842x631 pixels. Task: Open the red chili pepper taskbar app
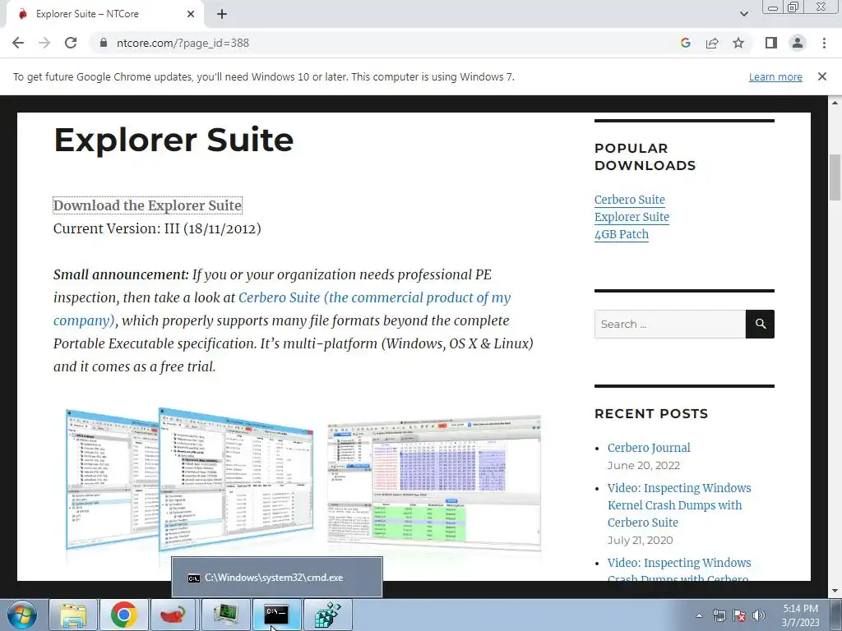click(x=173, y=615)
